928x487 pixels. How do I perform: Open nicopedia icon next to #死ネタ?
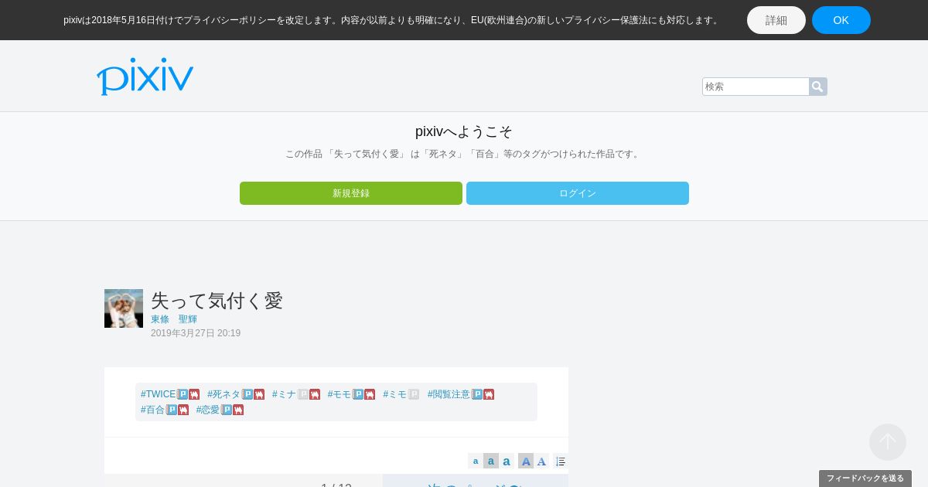point(259,394)
